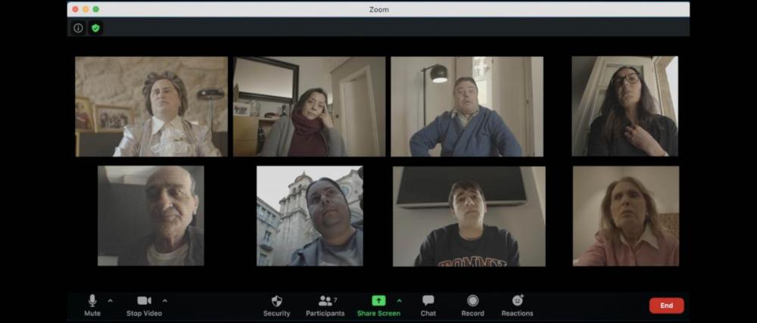Select video of man outside near cathedral
757x323 pixels.
click(310, 216)
